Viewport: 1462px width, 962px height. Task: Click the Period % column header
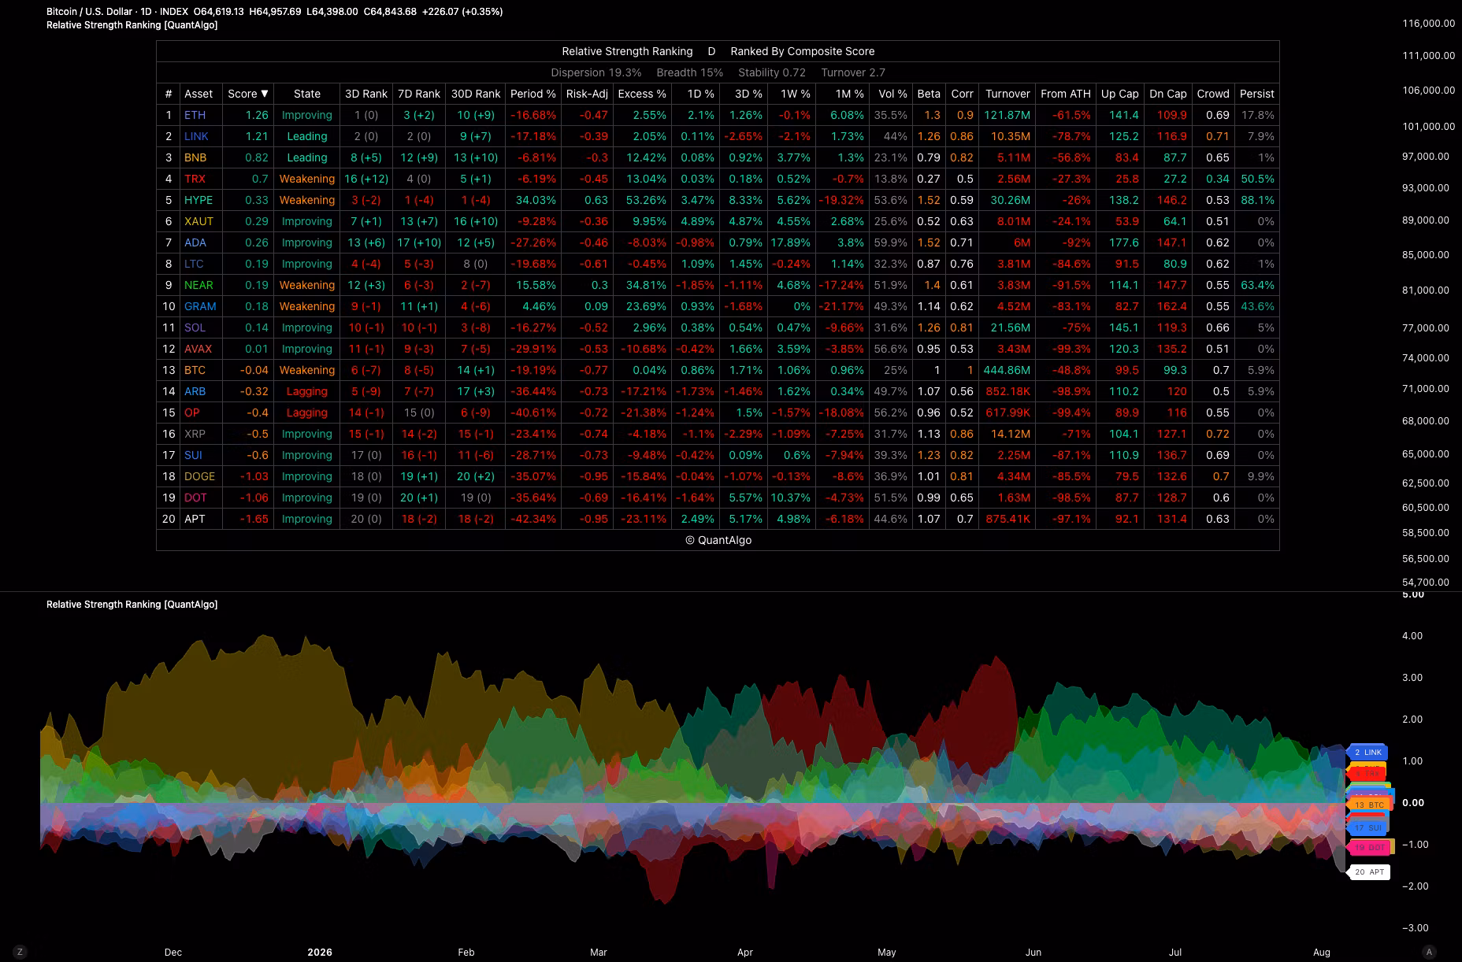(x=533, y=94)
